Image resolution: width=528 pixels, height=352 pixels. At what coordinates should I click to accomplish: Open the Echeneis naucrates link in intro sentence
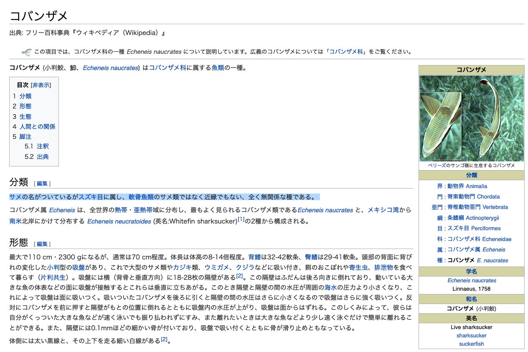pos(110,68)
